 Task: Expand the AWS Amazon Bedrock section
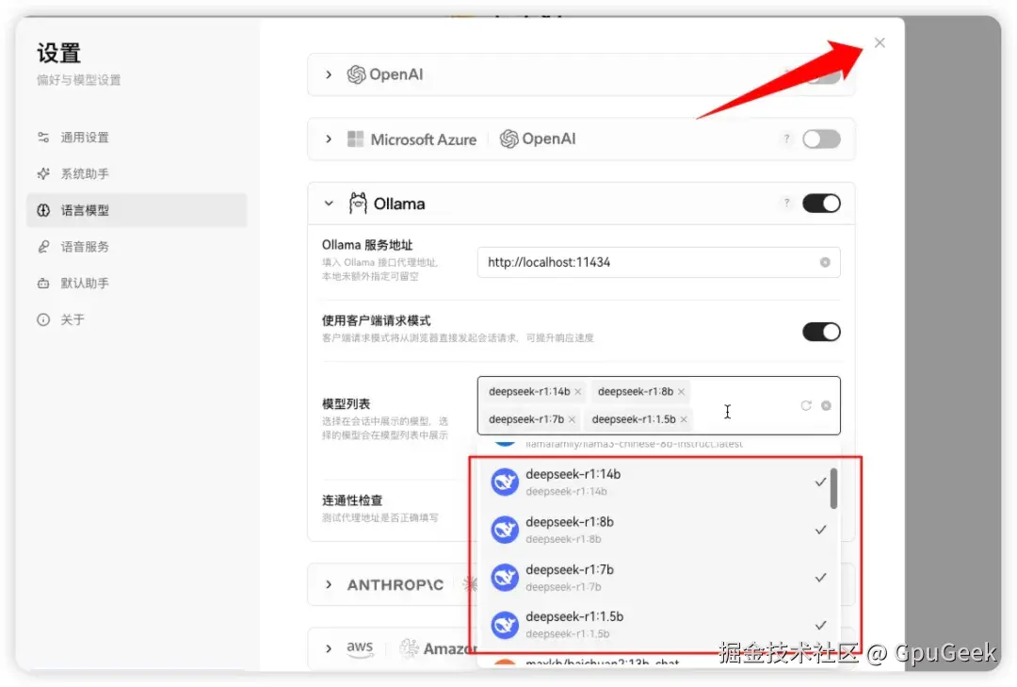329,648
